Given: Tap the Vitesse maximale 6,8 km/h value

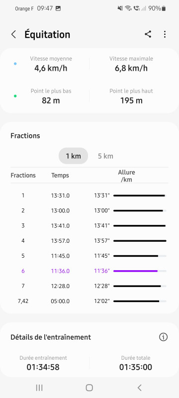Looking at the screenshot, I should 131,68.
